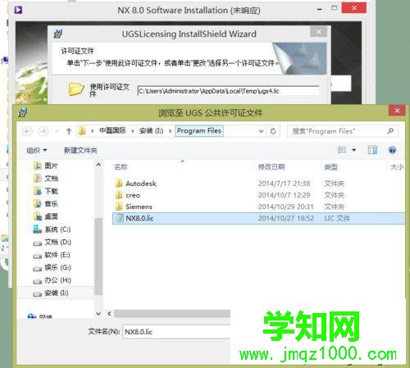
Task: Click the file list horizontal scrollbar
Action: [172, 314]
